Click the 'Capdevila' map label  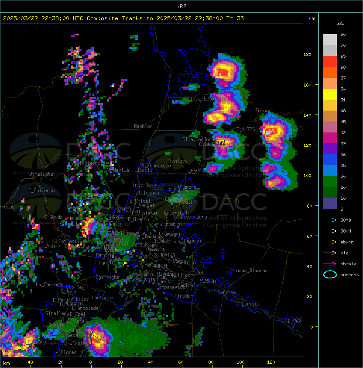tap(117, 170)
